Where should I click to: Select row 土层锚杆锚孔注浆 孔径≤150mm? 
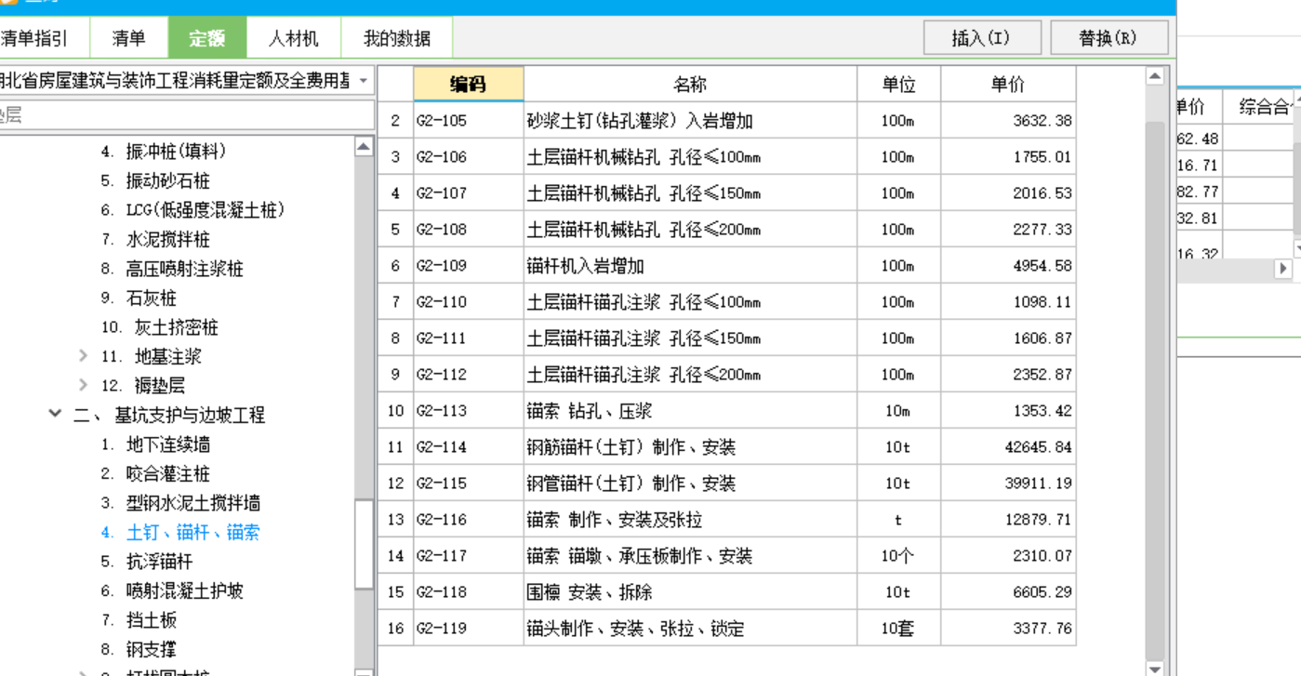726,338
